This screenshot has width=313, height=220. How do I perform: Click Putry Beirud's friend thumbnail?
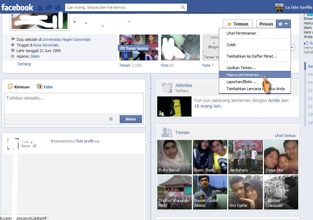[x=174, y=157]
